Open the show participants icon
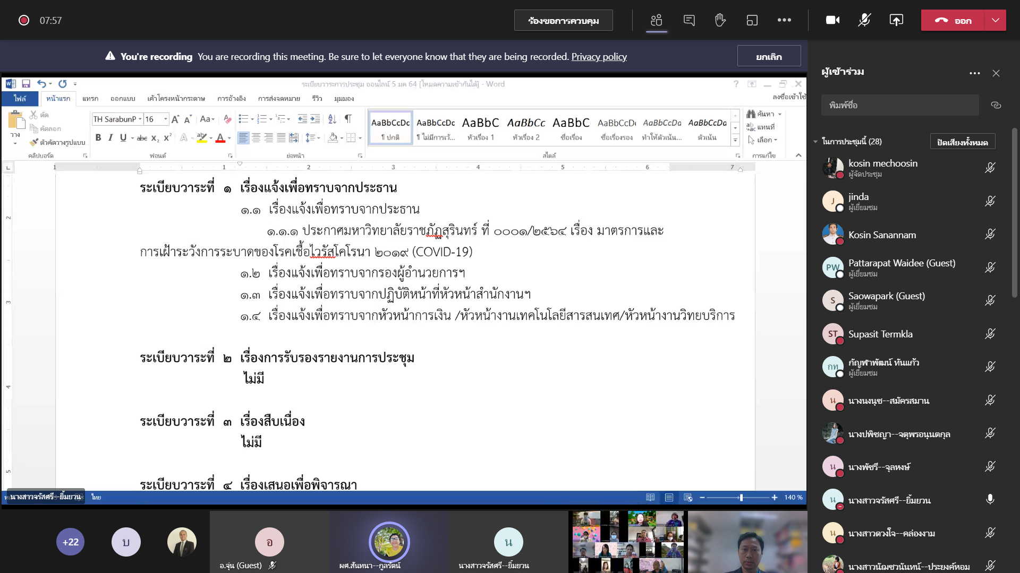Image resolution: width=1020 pixels, height=573 pixels. 657,20
